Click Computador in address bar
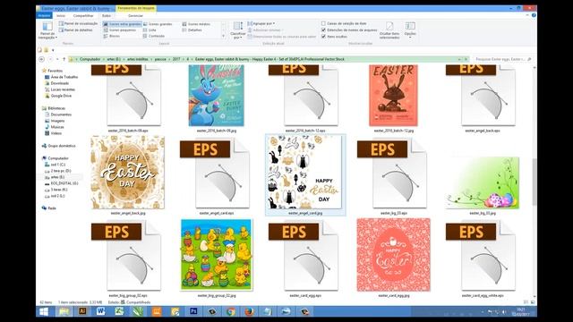Viewport: 573px width, 322px height. [90, 59]
